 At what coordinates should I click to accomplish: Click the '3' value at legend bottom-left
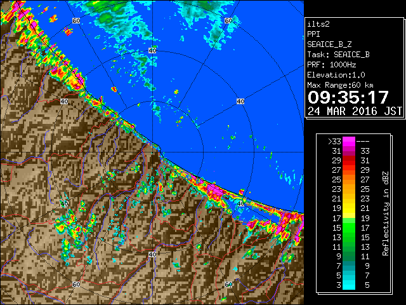coord(339,285)
